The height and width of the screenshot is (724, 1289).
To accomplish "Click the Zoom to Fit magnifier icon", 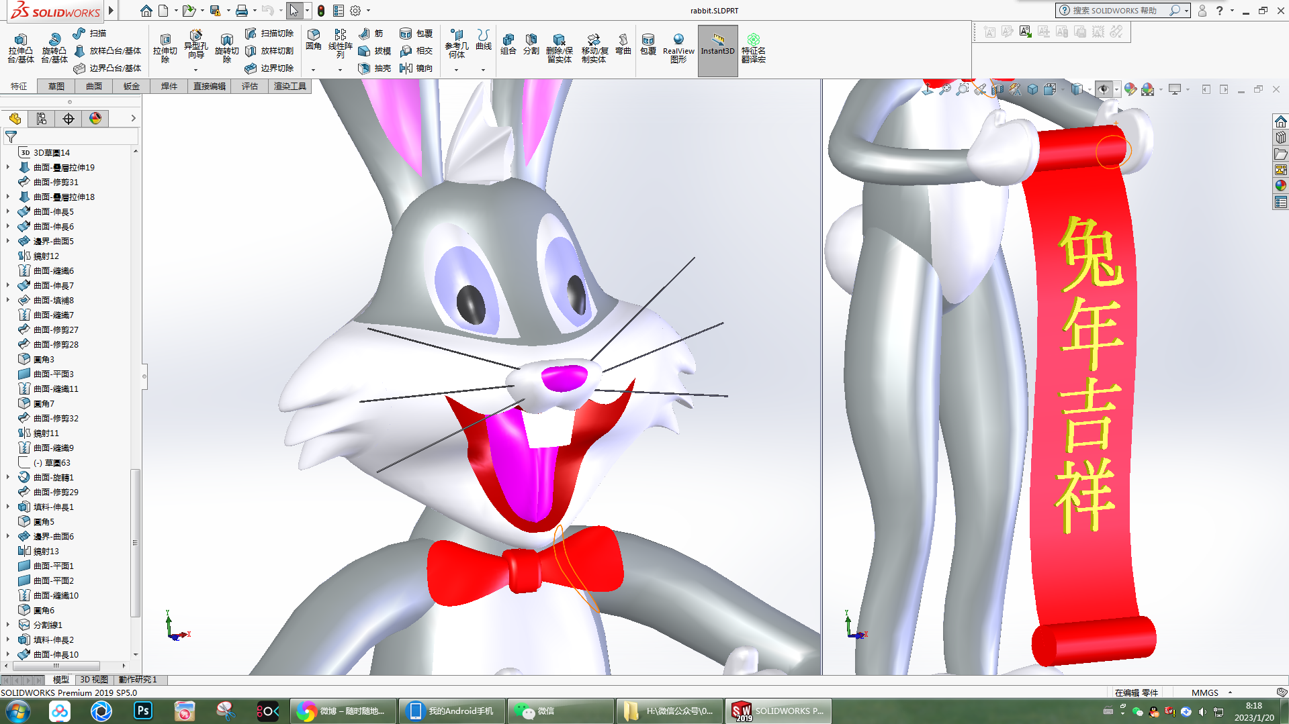I will tap(945, 89).
